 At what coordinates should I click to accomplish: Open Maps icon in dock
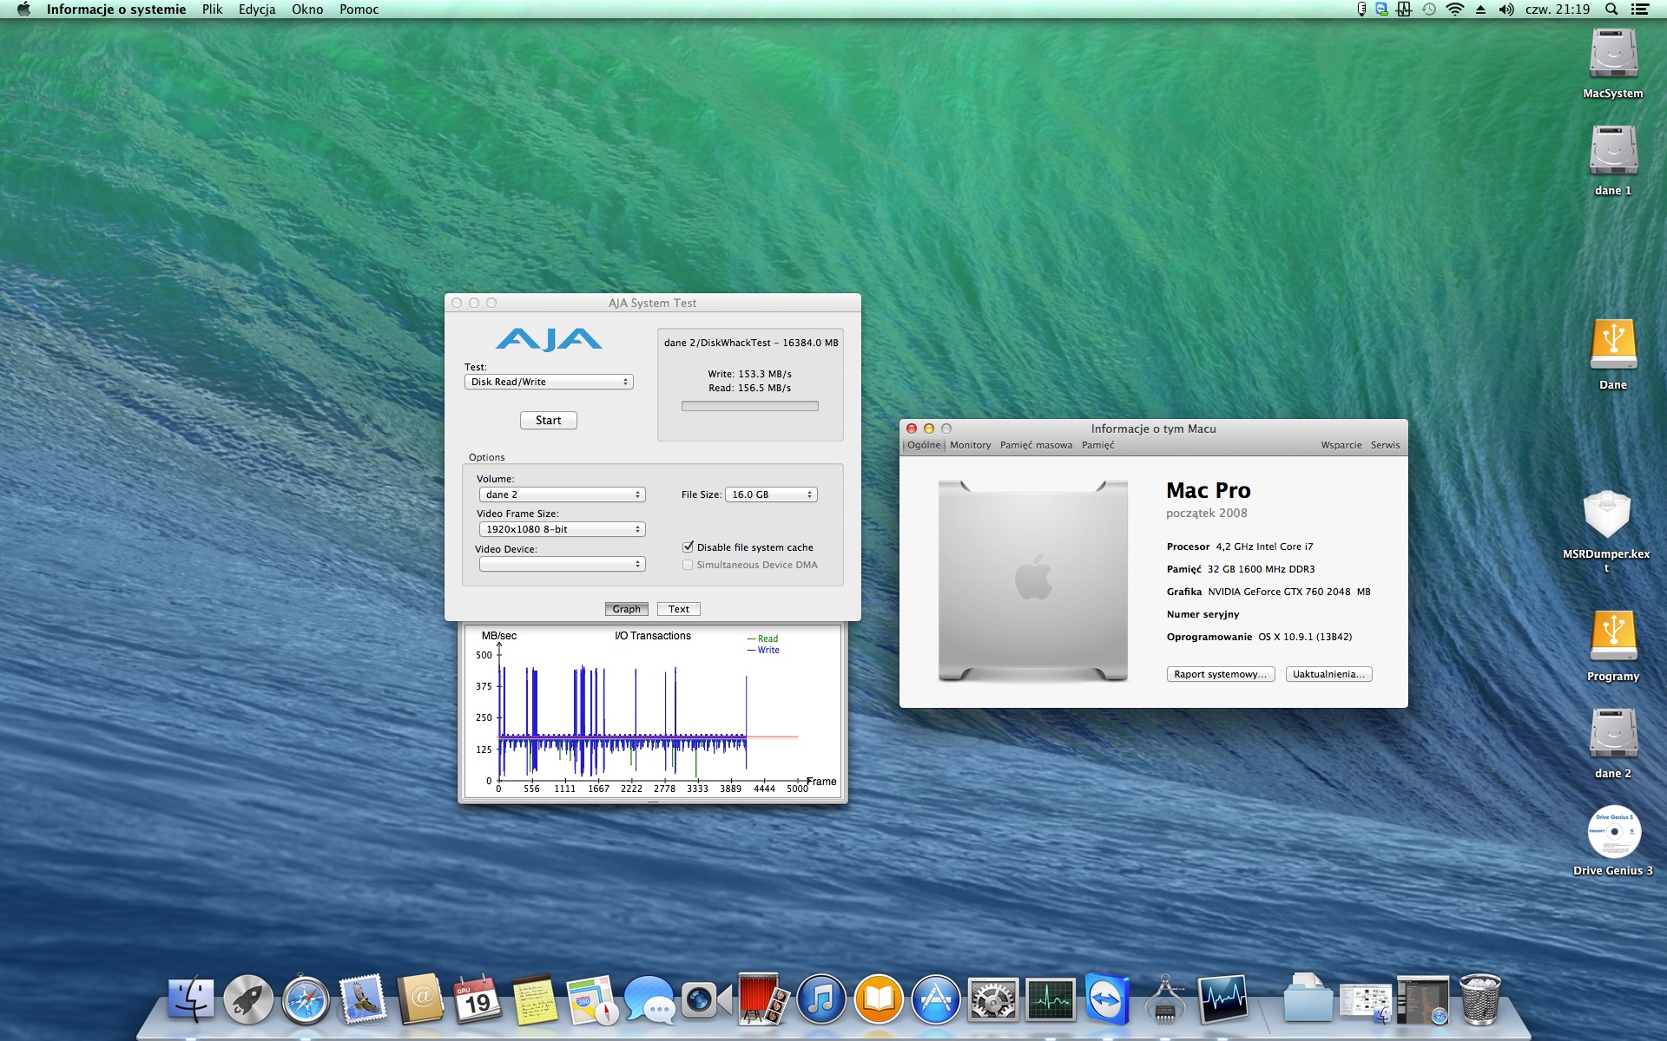[592, 999]
